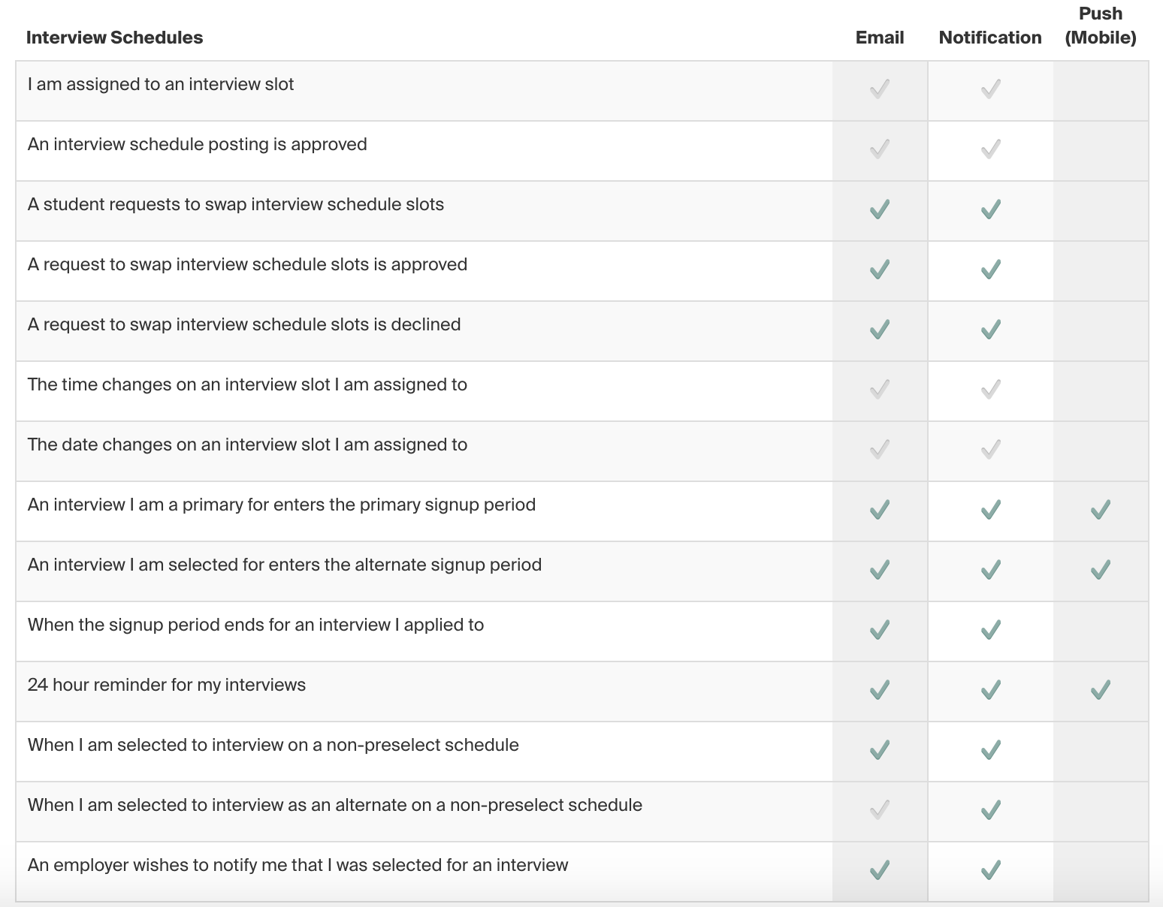Toggle Notification for 'The date changes on an interview slot'
The image size is (1163, 907).
991,449
